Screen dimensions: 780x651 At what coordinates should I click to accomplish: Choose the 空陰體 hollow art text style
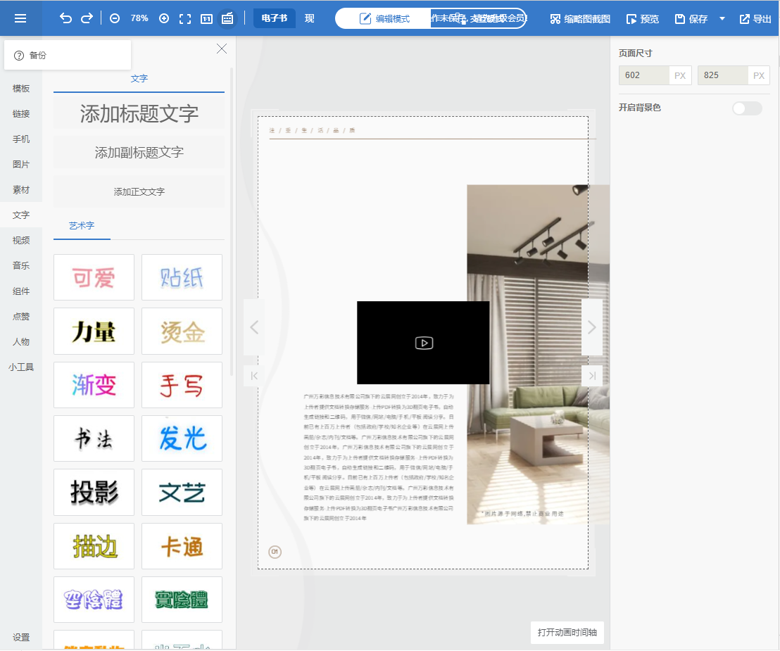coord(94,600)
